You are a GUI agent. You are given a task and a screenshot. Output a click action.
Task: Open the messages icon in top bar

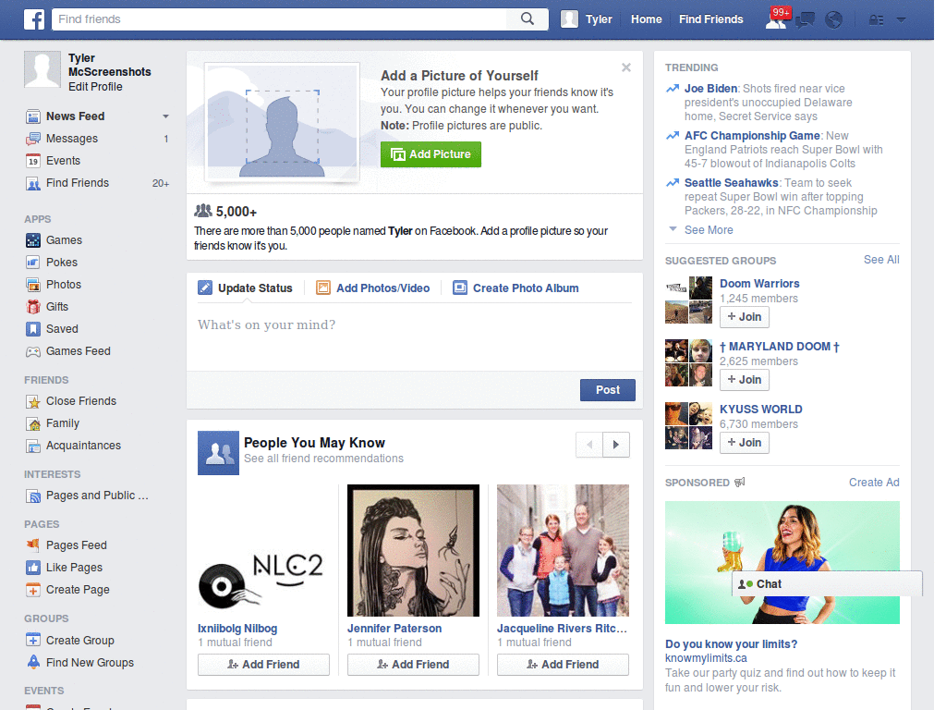pos(805,20)
